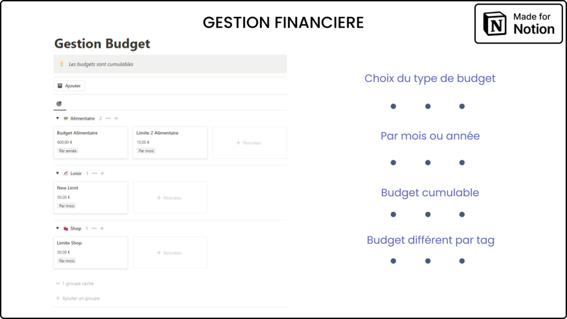567x319 pixels.
Task: Expand the '1 groupe caché' section
Action: click(x=75, y=283)
